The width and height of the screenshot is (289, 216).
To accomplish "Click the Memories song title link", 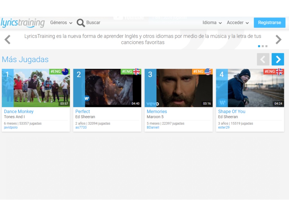I will (157, 112).
